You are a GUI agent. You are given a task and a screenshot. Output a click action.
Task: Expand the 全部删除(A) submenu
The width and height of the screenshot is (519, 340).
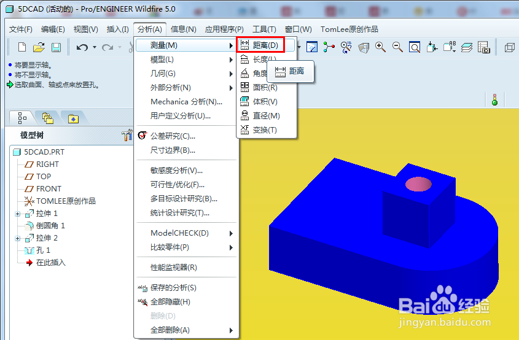[186, 330]
